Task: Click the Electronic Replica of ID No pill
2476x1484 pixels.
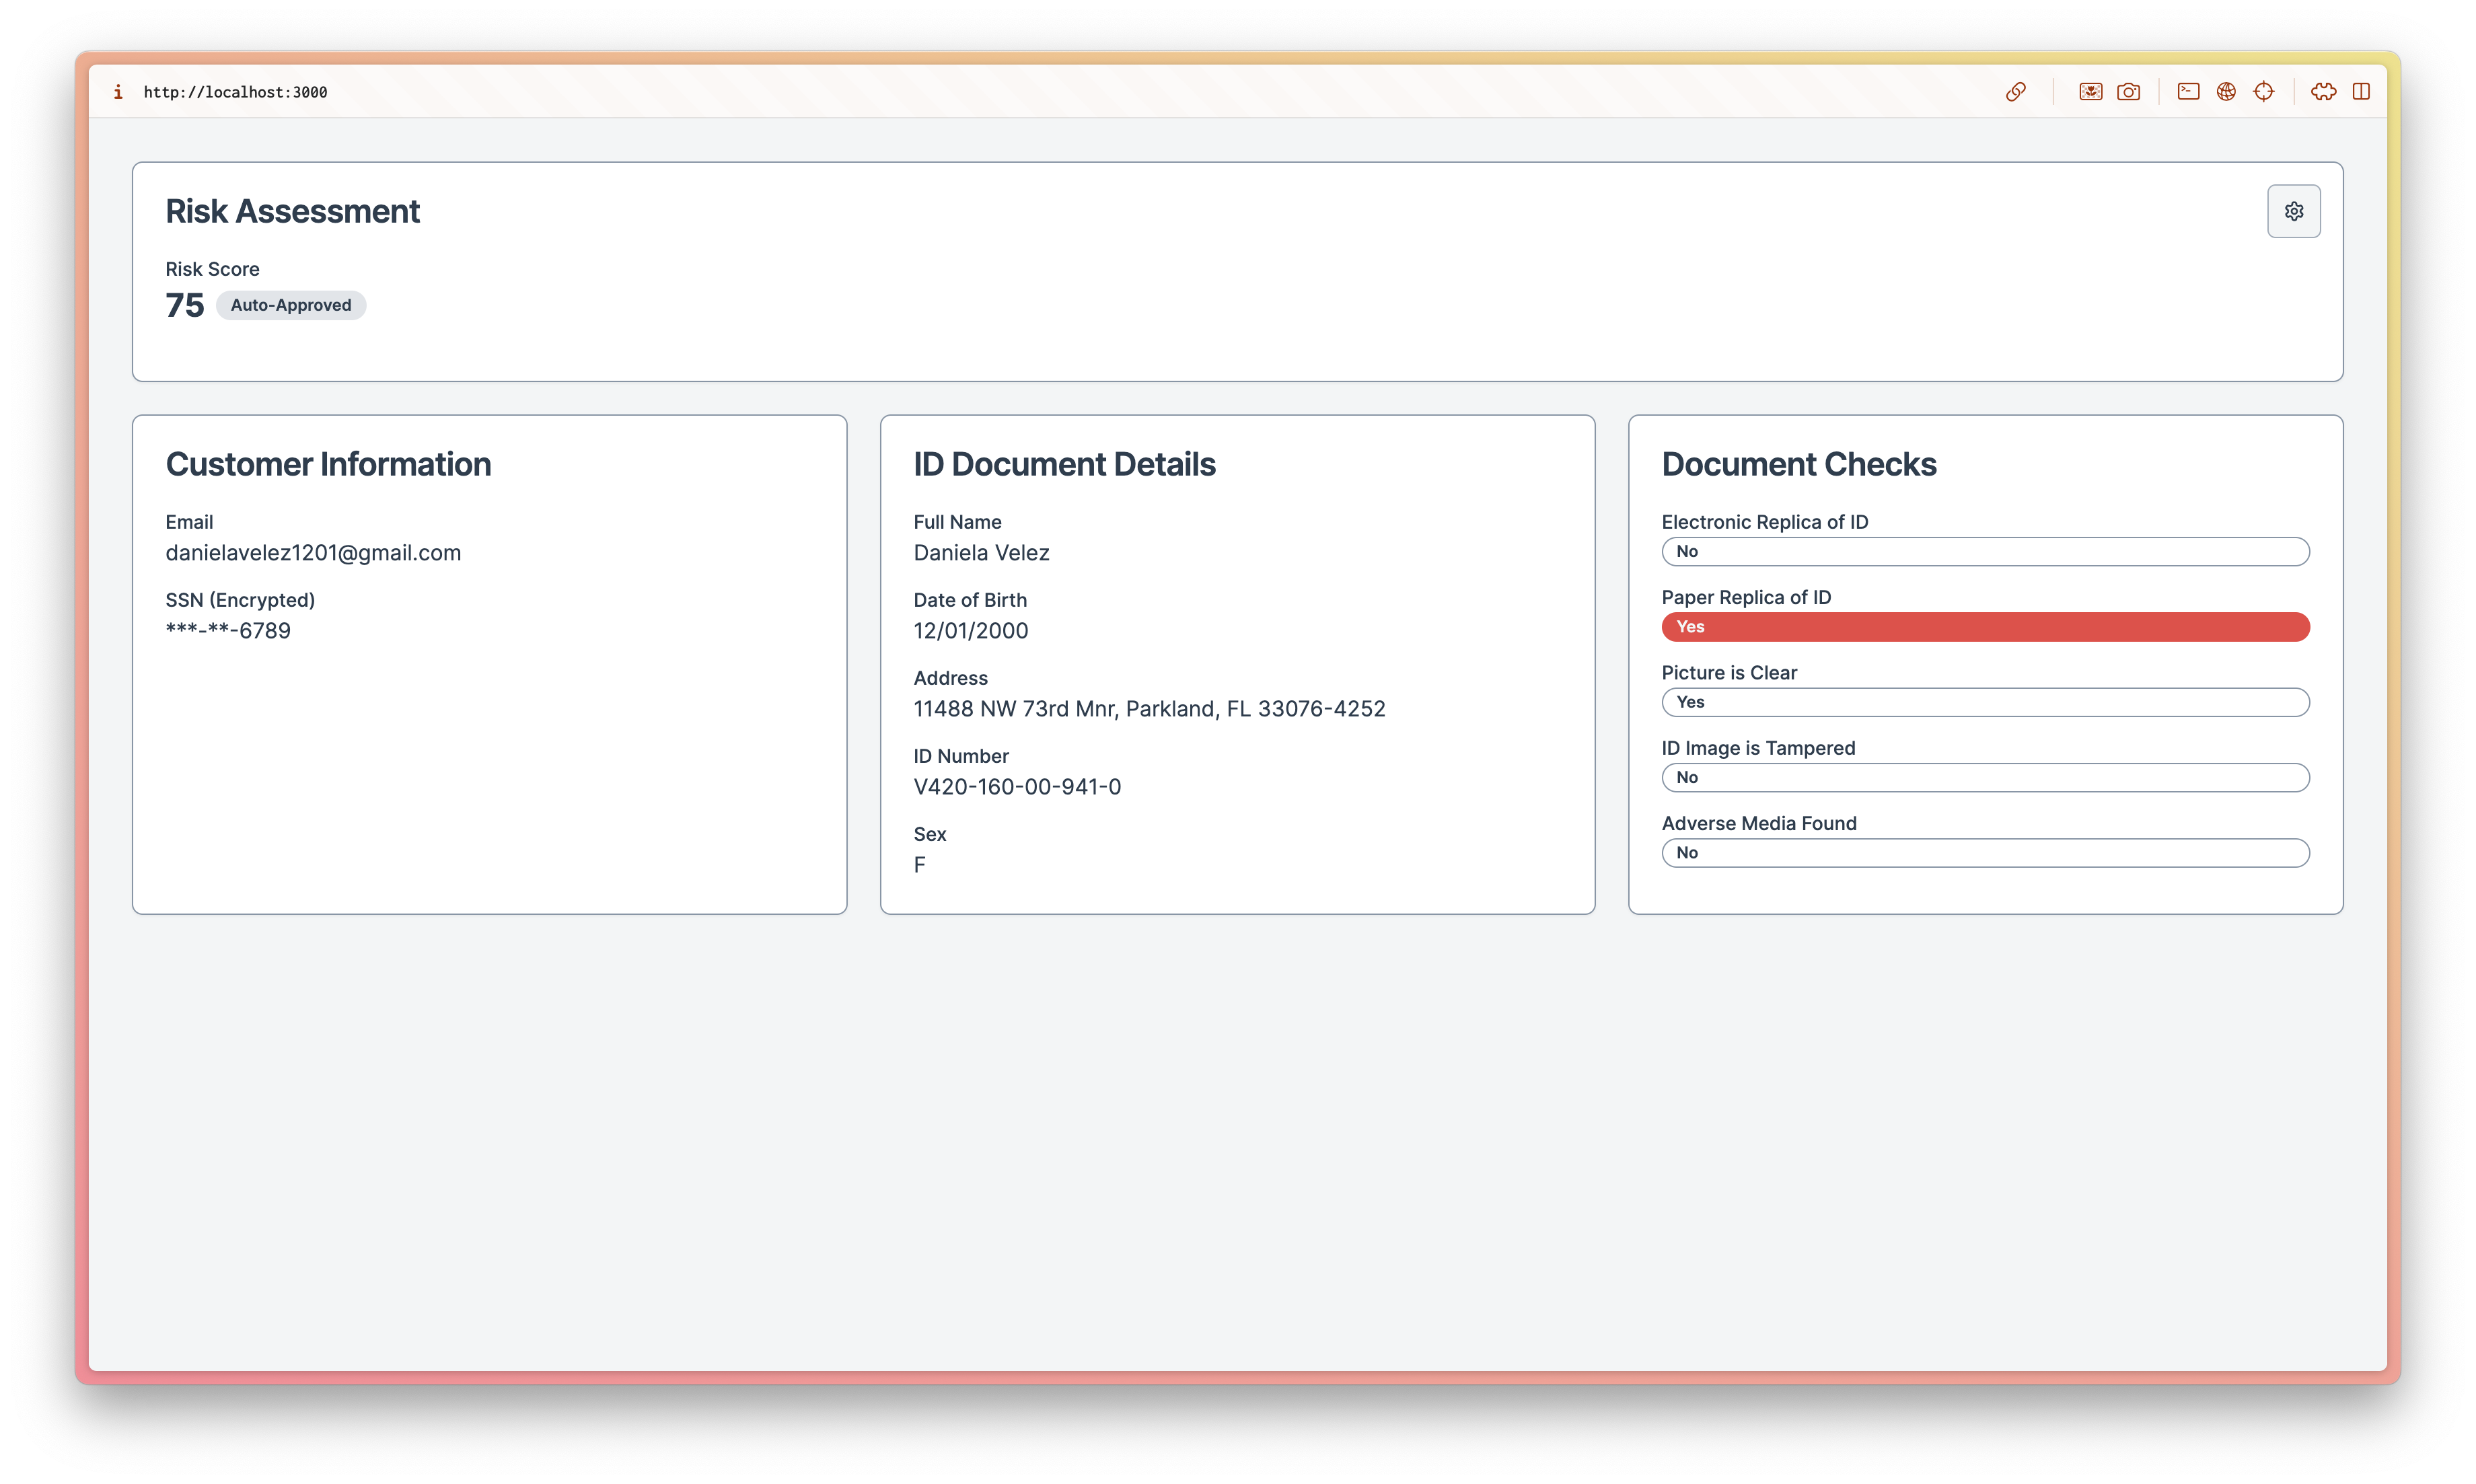Action: (1985, 551)
